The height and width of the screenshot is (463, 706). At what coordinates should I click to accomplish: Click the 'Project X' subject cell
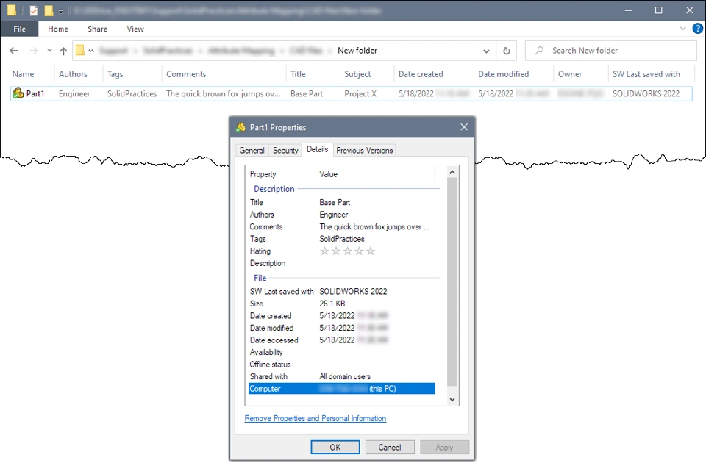tap(360, 93)
